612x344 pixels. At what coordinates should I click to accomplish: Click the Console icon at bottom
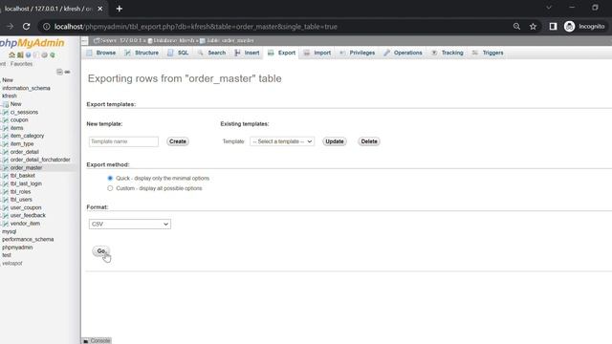(86, 341)
